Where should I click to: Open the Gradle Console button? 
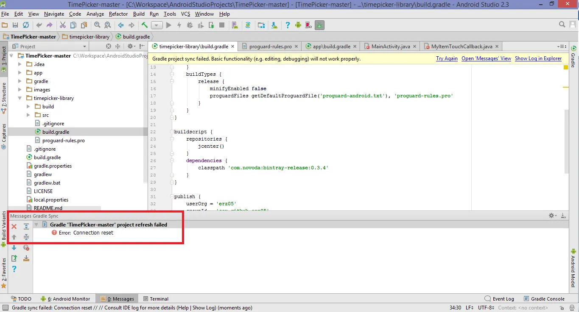tap(544, 299)
